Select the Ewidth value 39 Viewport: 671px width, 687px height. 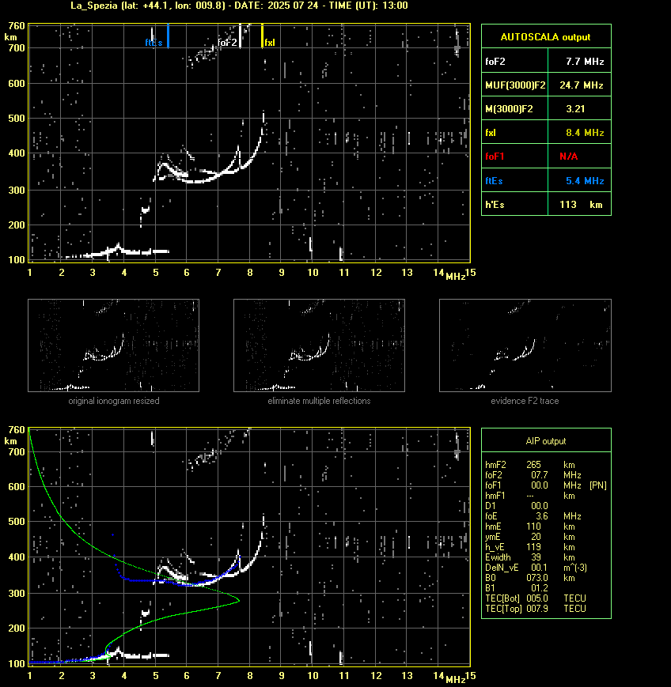click(536, 557)
